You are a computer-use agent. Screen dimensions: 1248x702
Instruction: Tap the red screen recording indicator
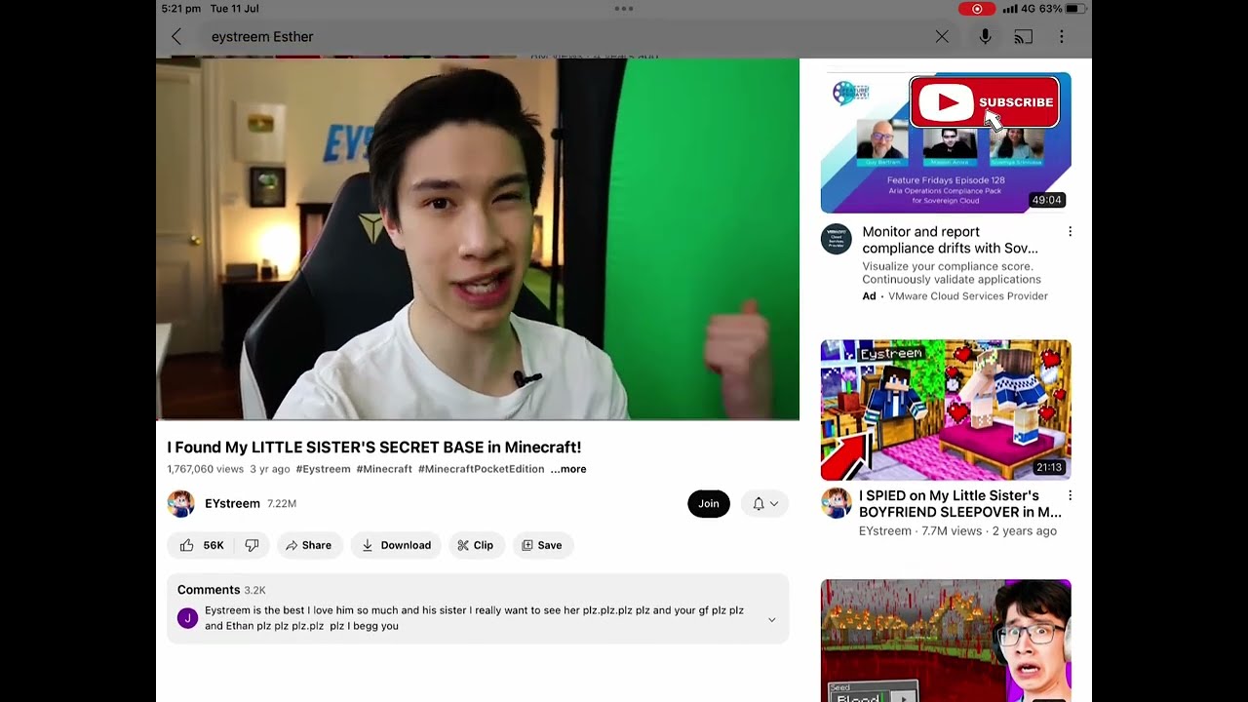point(977,9)
